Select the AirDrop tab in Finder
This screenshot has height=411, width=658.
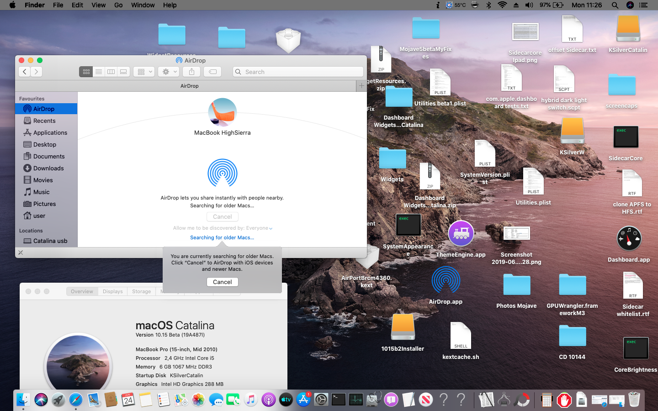(x=189, y=86)
